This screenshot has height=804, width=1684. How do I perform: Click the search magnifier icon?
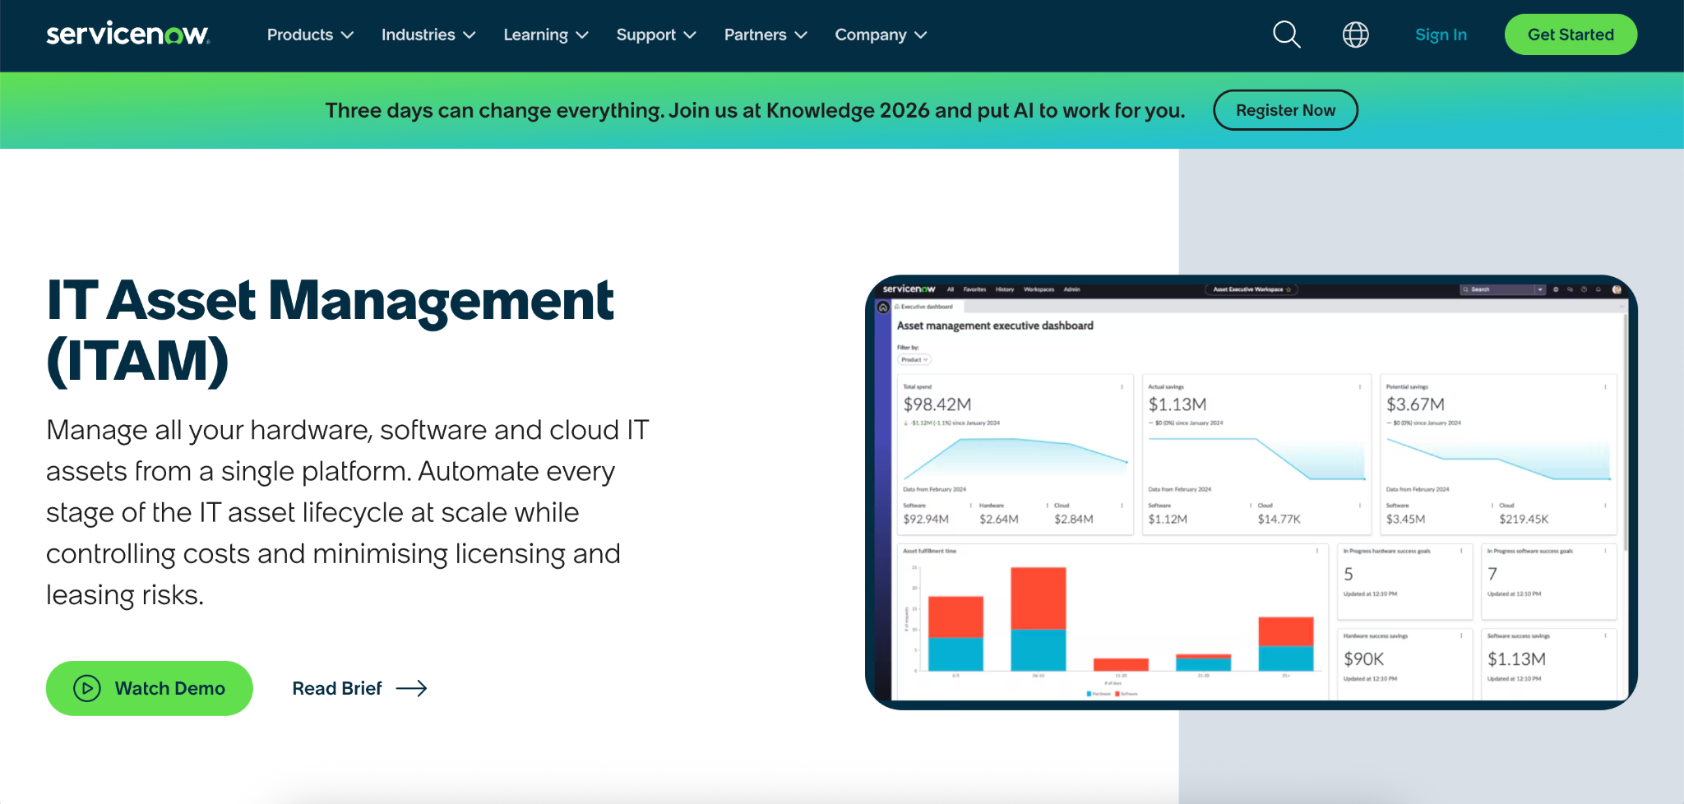[x=1286, y=35]
